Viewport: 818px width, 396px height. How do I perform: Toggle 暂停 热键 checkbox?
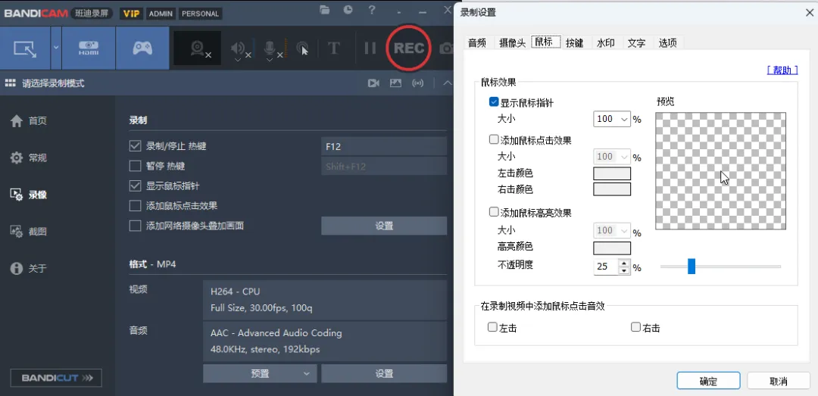[x=135, y=167]
